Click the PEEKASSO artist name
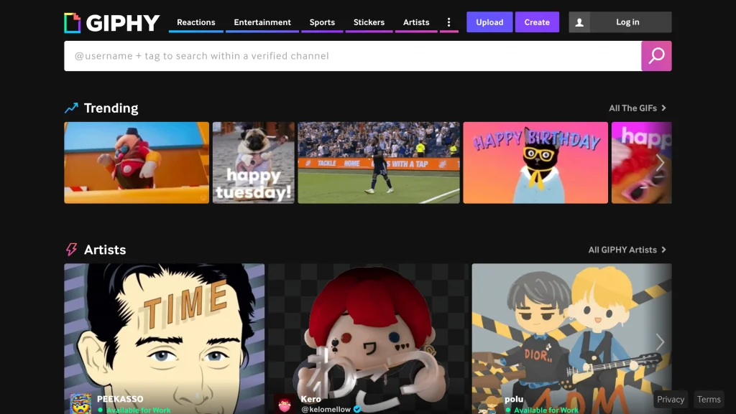736x414 pixels. click(x=120, y=399)
